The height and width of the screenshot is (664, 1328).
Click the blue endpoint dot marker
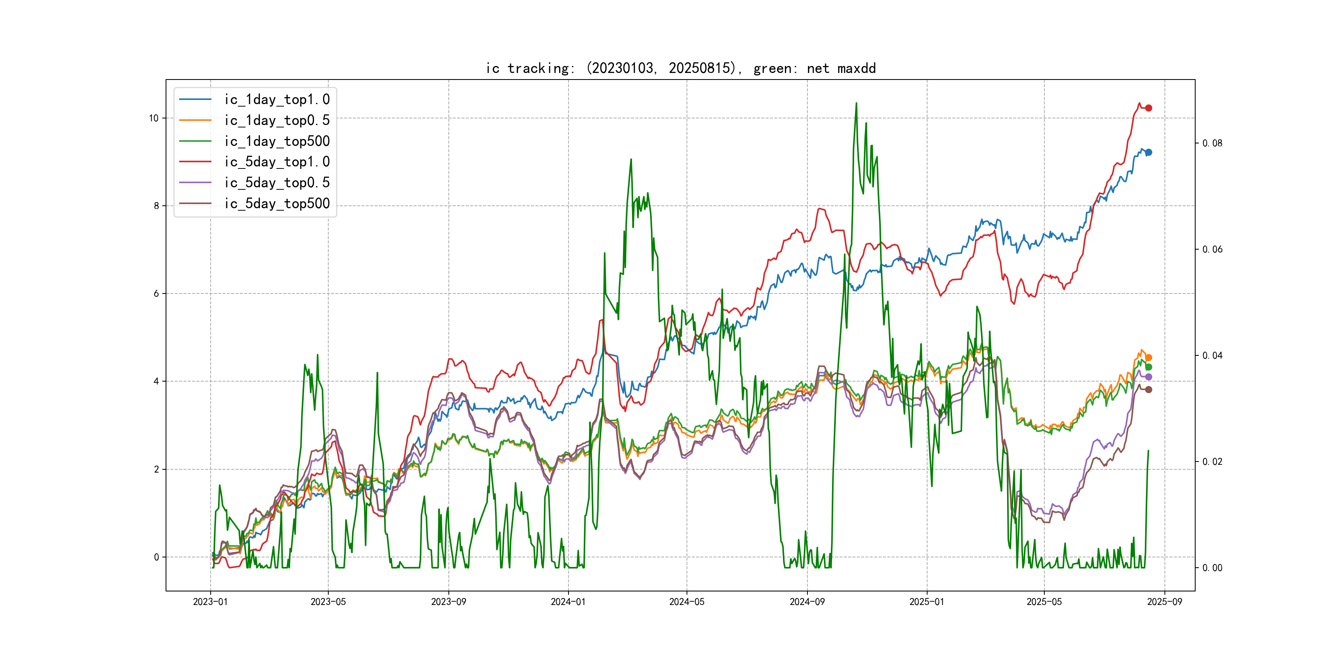point(1148,152)
